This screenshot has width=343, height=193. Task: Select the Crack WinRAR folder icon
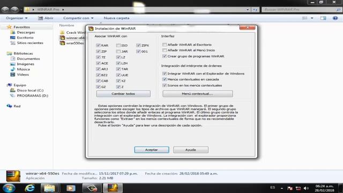coord(62,32)
